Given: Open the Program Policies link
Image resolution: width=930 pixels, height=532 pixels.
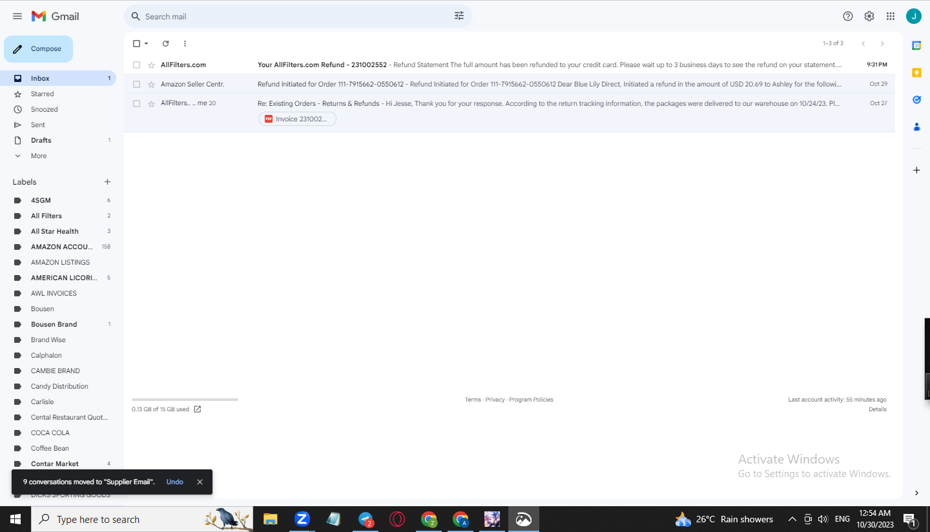Looking at the screenshot, I should [531, 400].
